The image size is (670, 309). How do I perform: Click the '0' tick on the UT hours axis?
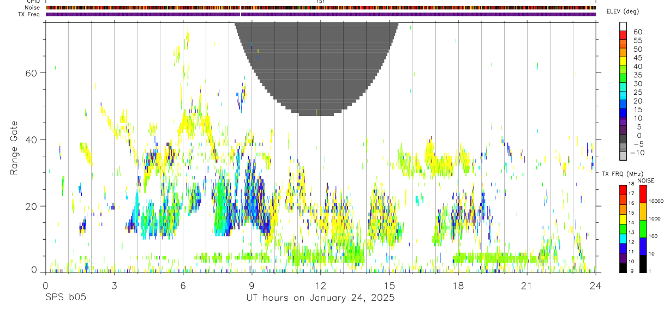click(x=45, y=285)
